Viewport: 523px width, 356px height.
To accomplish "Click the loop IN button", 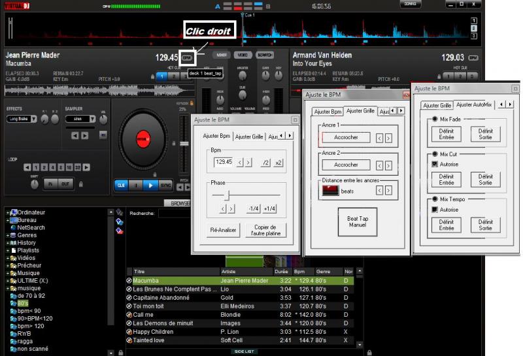I will click(51, 184).
